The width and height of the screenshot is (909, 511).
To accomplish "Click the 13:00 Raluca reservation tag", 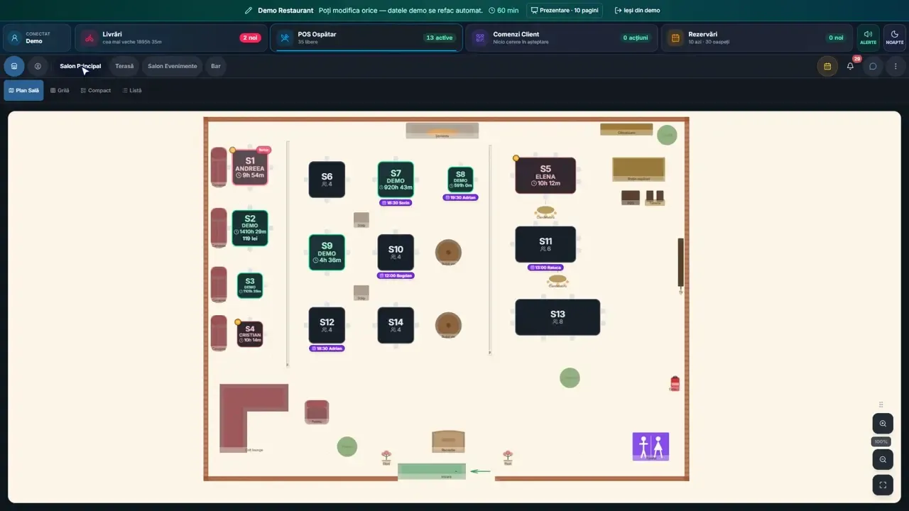I will 545,268.
